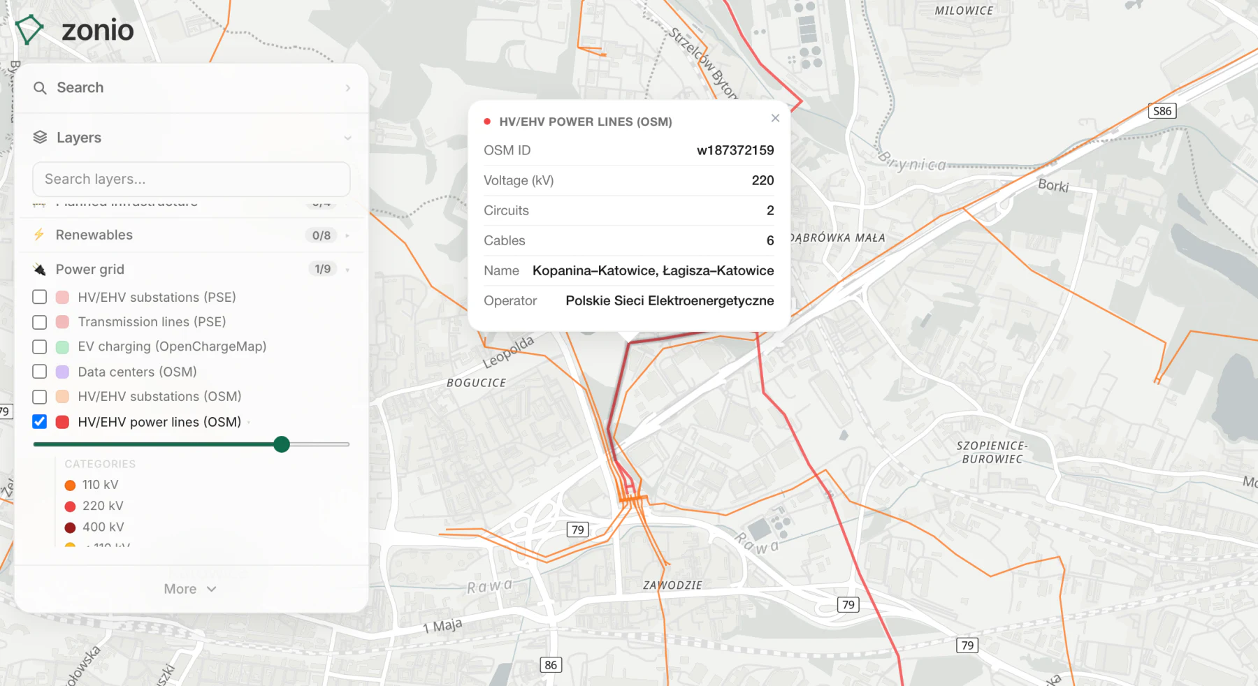Click the search magnifier icon

coord(41,88)
